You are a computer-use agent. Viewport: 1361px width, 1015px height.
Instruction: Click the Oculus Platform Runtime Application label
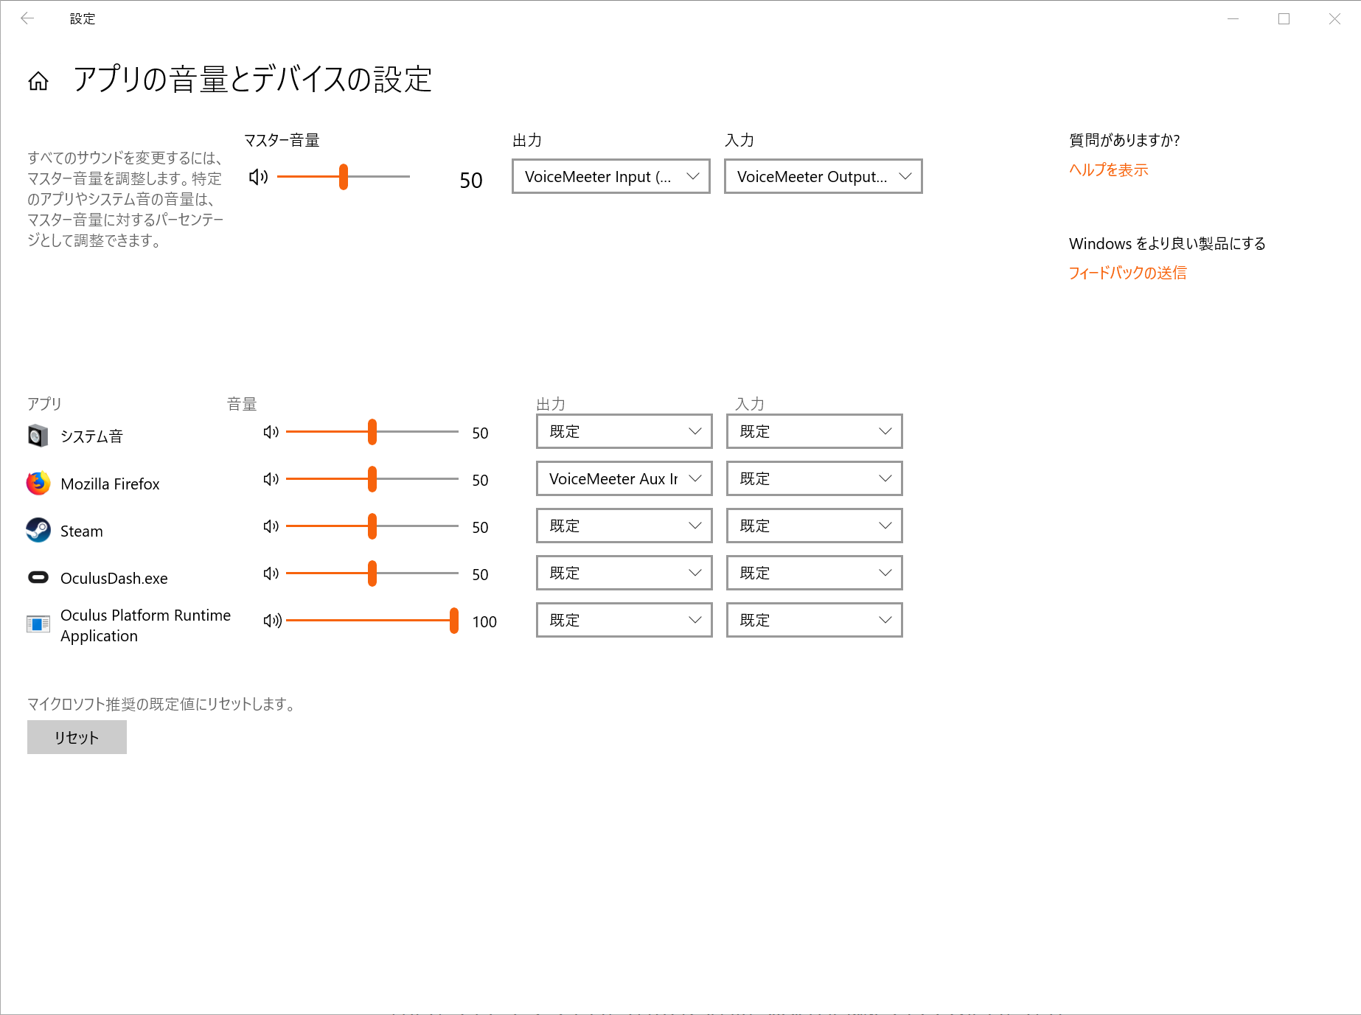145,625
